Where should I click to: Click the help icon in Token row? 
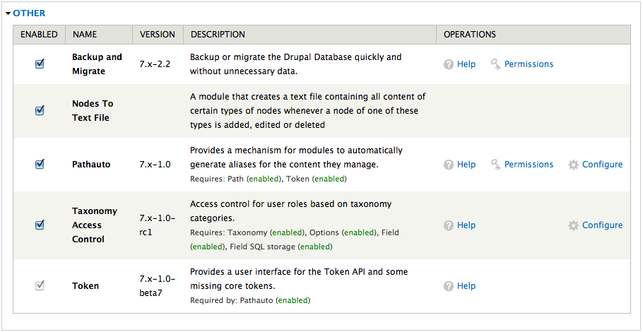[449, 286]
